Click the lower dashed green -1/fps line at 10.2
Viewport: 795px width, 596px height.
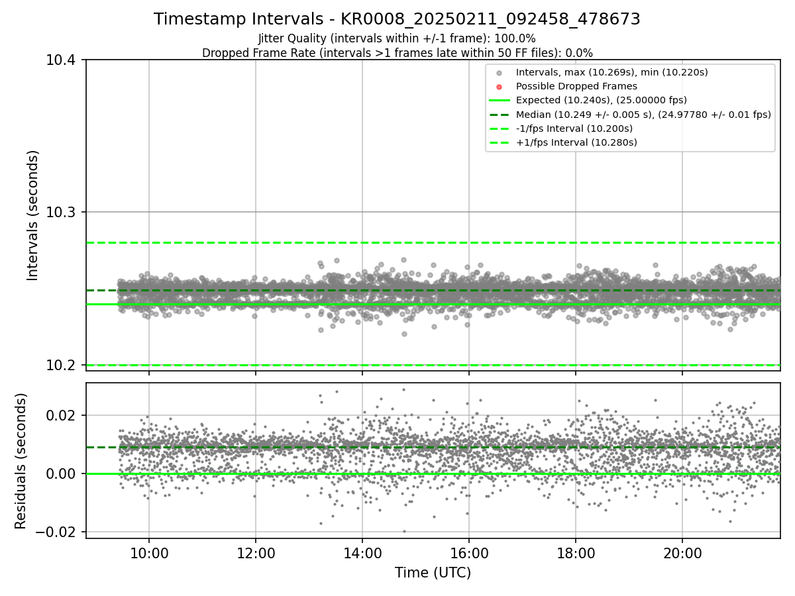point(433,365)
